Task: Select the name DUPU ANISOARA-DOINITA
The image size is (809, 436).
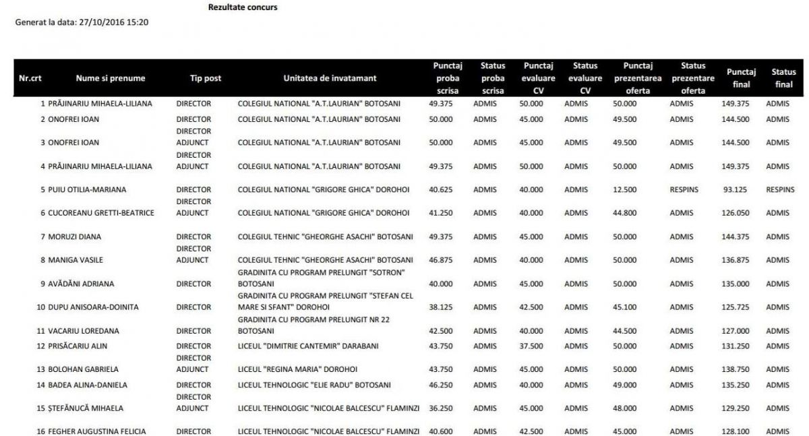Action: [x=93, y=307]
